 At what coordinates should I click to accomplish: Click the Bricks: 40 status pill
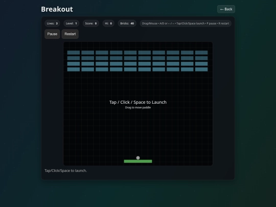127,24
